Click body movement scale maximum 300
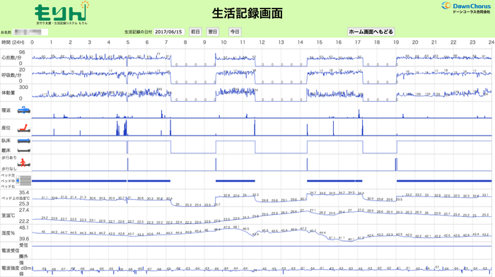Image resolution: width=495 pixels, height=277 pixels. pyautogui.click(x=23, y=88)
